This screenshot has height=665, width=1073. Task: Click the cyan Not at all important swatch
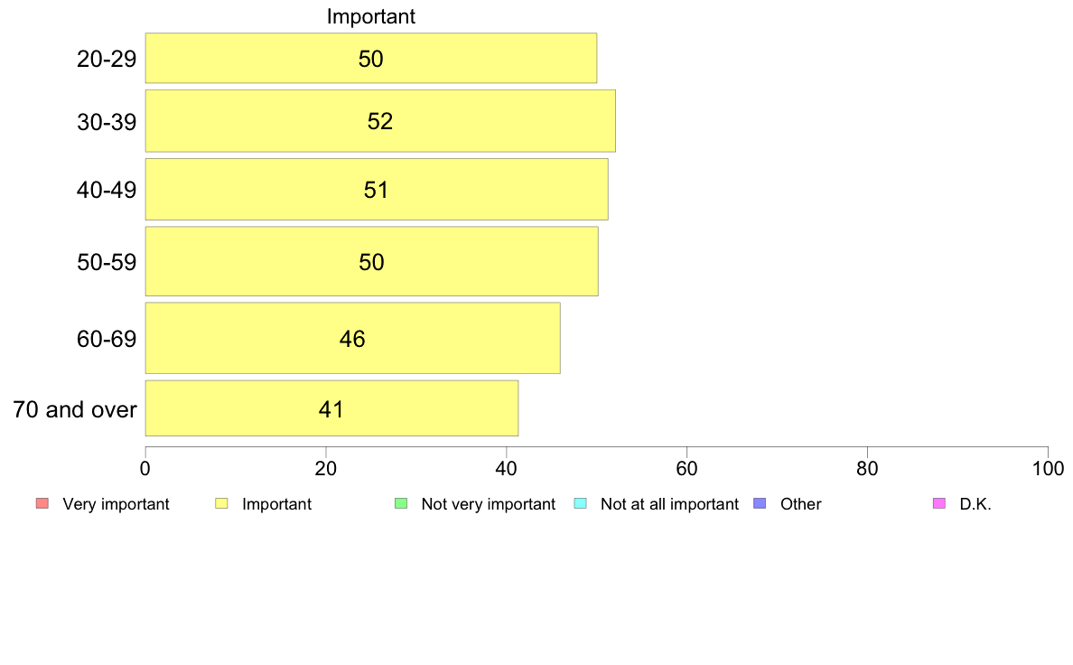pos(580,503)
